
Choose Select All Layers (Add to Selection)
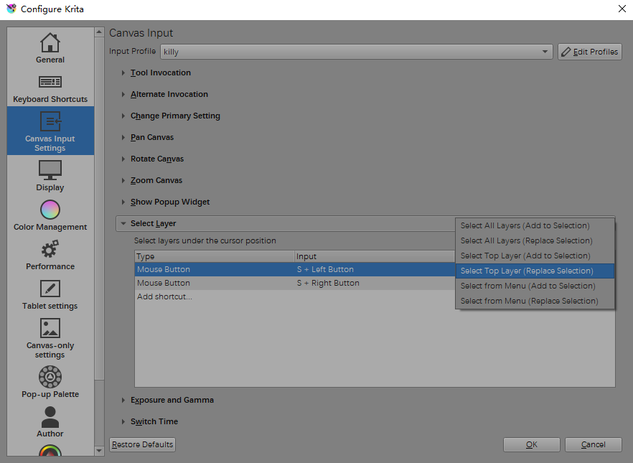535,225
